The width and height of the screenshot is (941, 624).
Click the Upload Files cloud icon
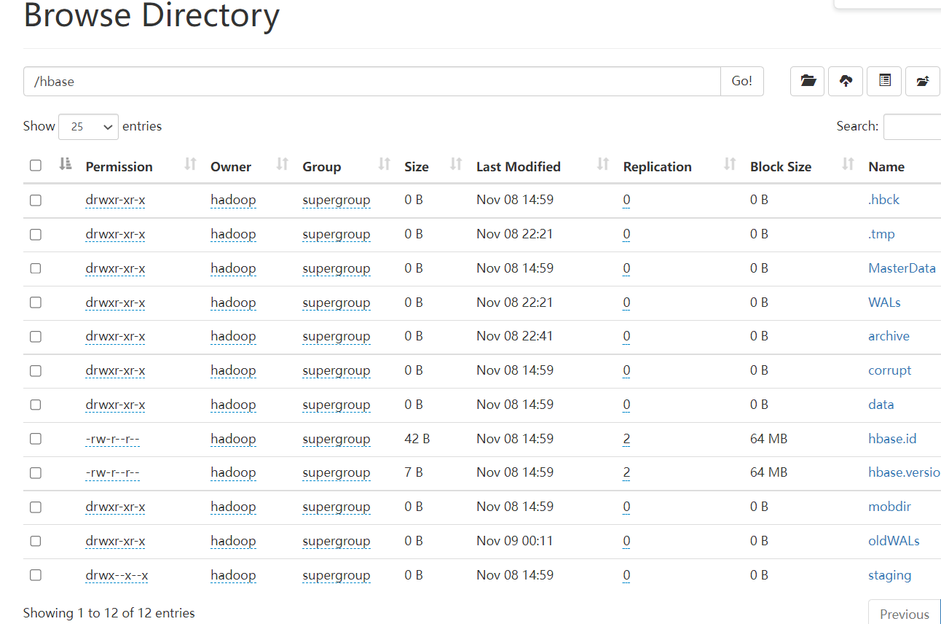click(846, 81)
